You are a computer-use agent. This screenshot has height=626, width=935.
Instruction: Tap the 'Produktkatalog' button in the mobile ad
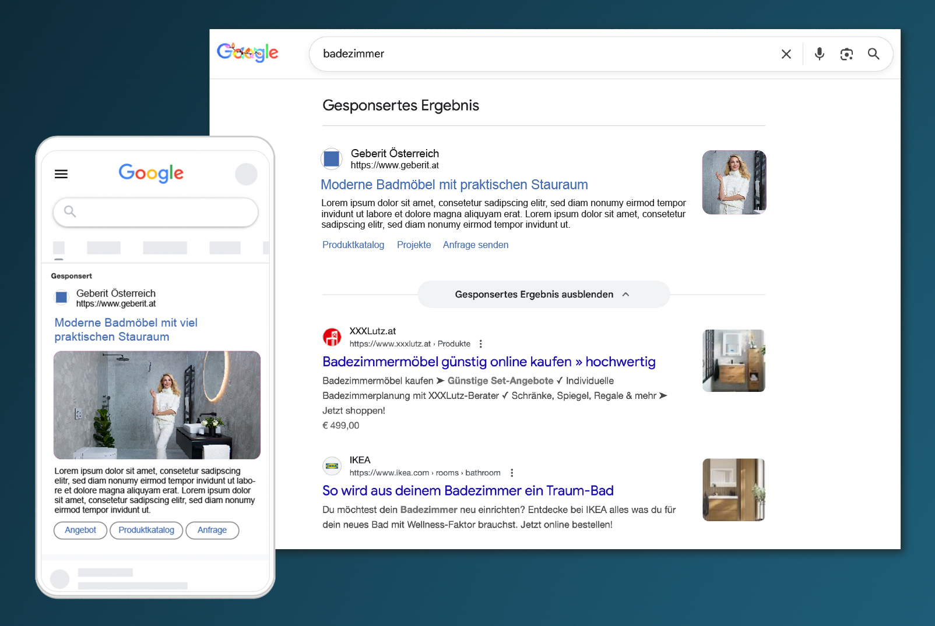(x=146, y=530)
